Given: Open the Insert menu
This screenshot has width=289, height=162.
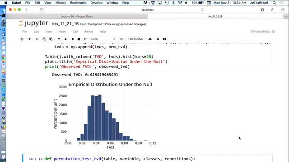Looking at the screenshot, I should point(62,31).
